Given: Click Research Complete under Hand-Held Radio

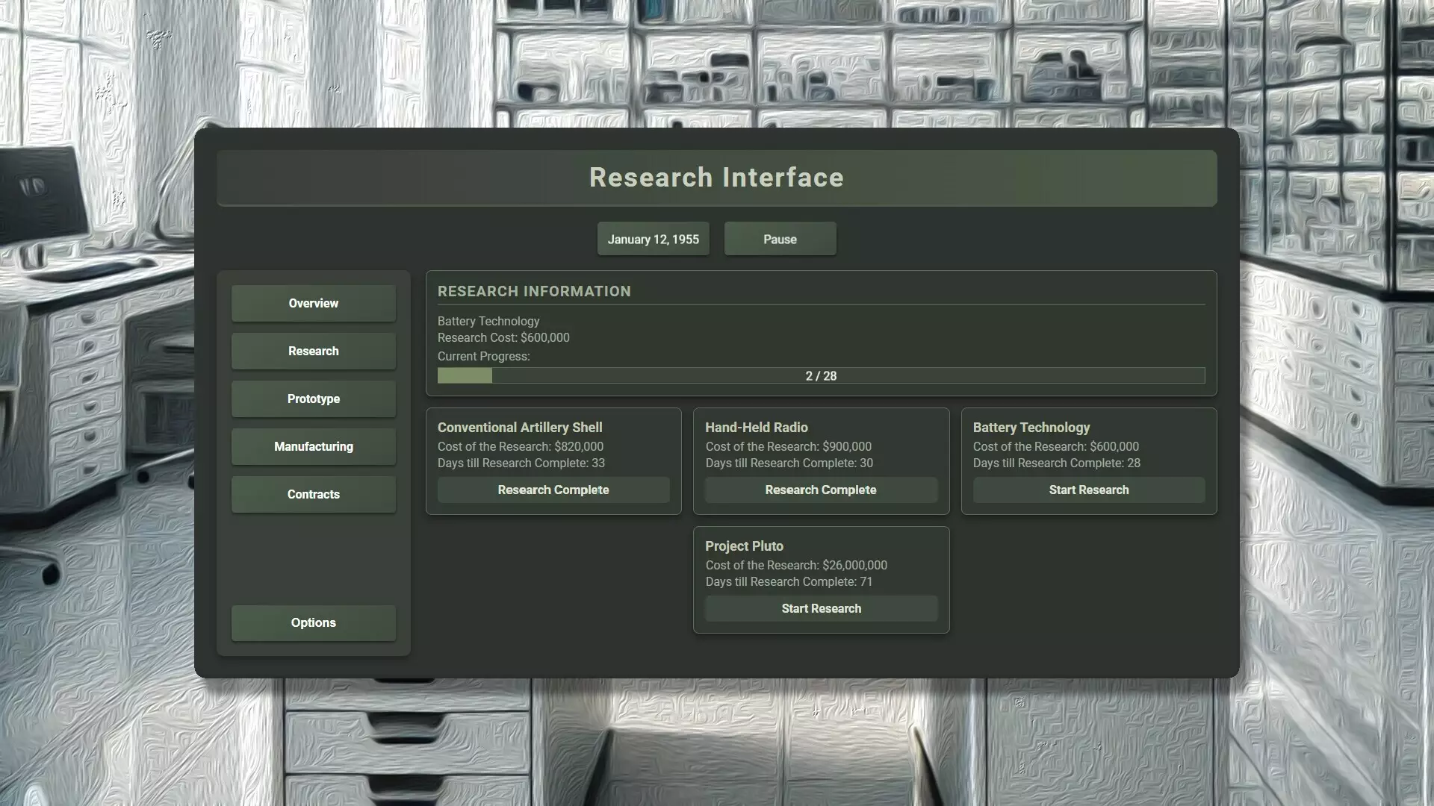Looking at the screenshot, I should (820, 490).
